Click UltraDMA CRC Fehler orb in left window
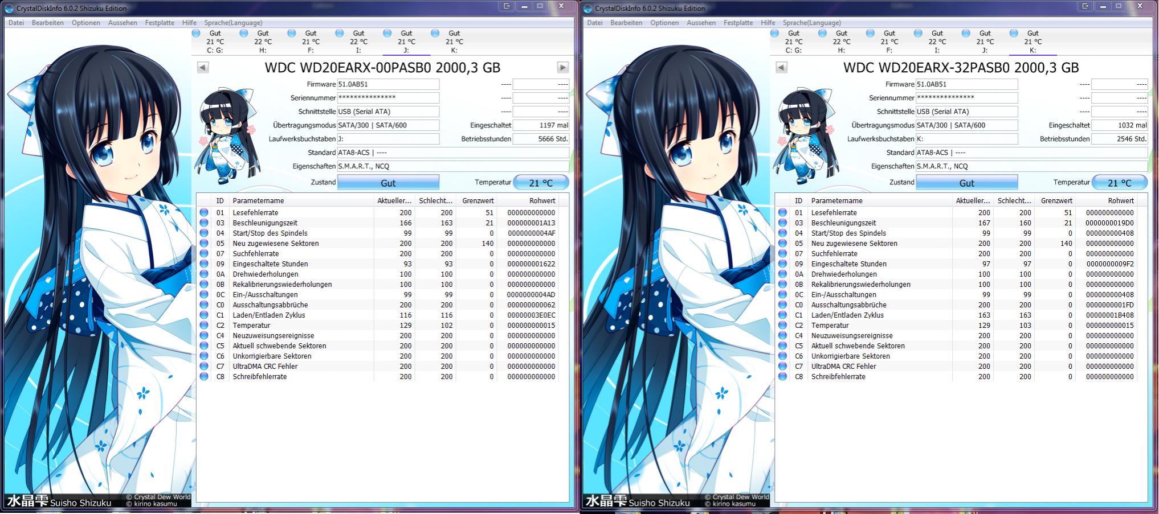1159x514 pixels. (204, 367)
